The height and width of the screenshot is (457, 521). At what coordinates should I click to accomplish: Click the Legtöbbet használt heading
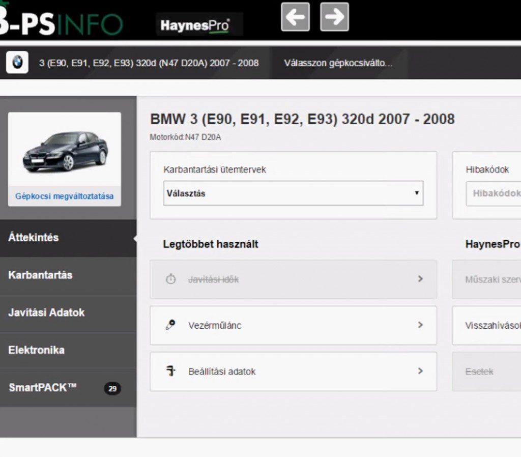point(211,244)
